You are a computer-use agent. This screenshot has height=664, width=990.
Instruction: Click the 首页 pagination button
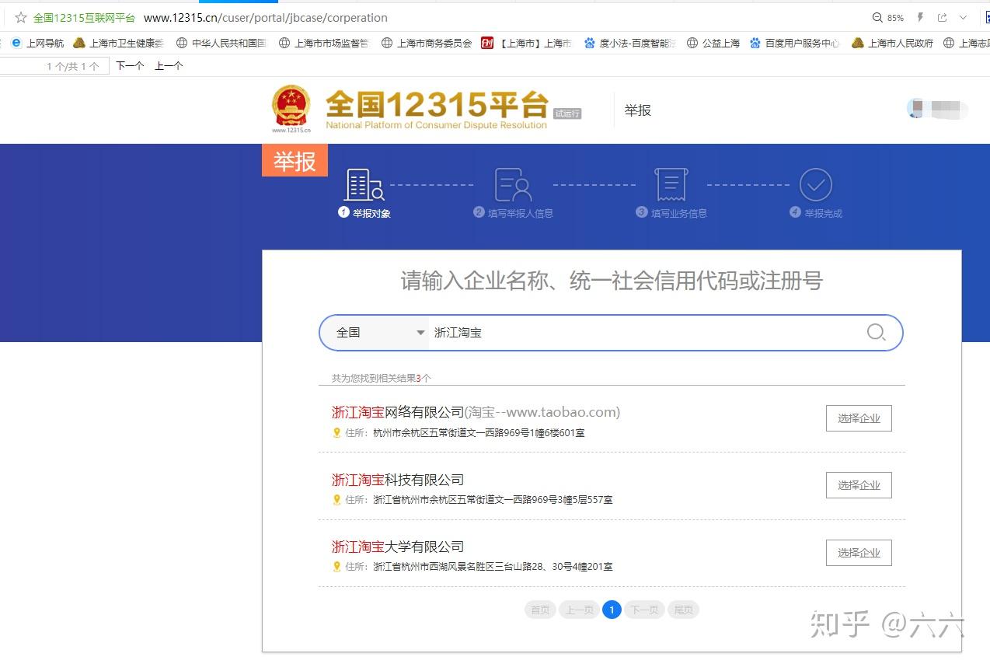541,610
